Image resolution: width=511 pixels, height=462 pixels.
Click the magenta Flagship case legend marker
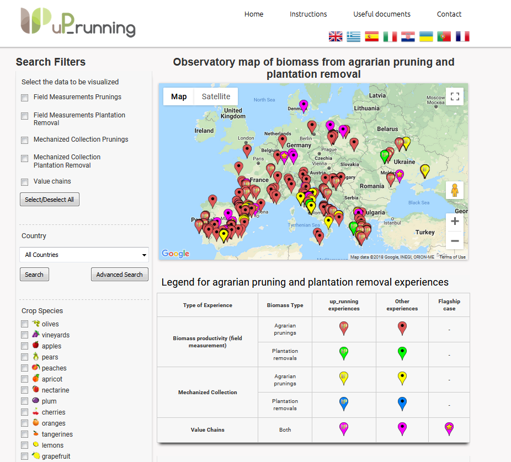point(449,429)
